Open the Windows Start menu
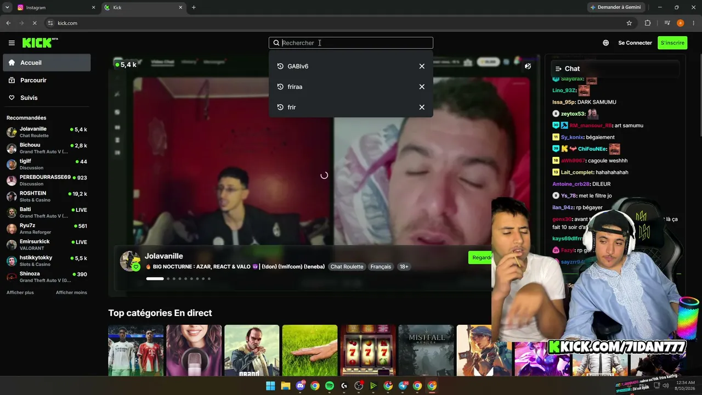The height and width of the screenshot is (395, 702). tap(270, 386)
